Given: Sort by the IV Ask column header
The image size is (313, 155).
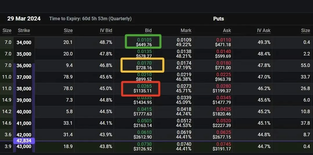Looking at the screenshot, I should tap(263, 31).
